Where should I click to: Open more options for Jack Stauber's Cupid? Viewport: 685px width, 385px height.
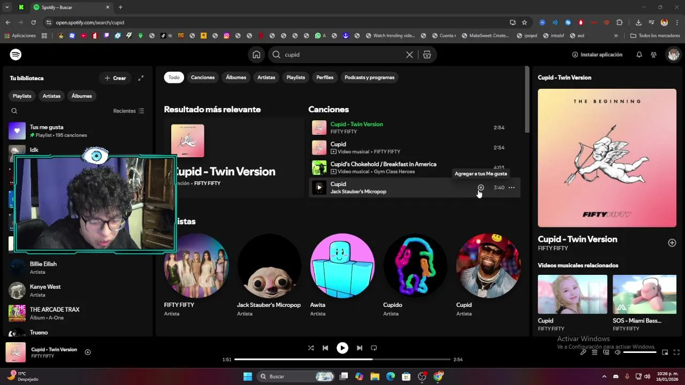[512, 188]
